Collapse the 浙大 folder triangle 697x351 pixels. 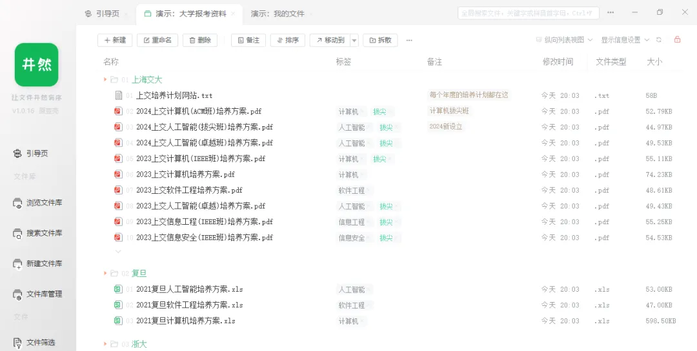(x=105, y=344)
